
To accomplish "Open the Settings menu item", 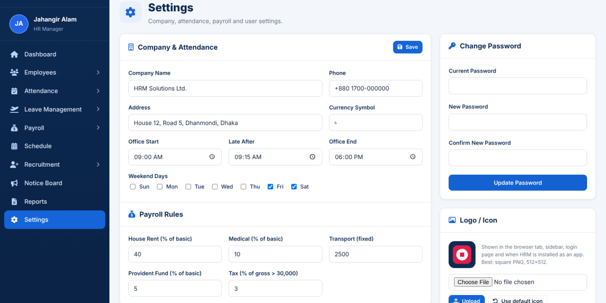I will tap(55, 220).
